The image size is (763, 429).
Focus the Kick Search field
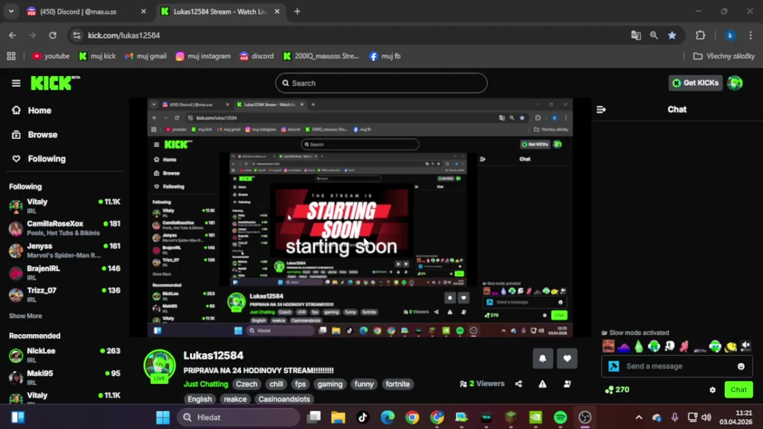381,83
